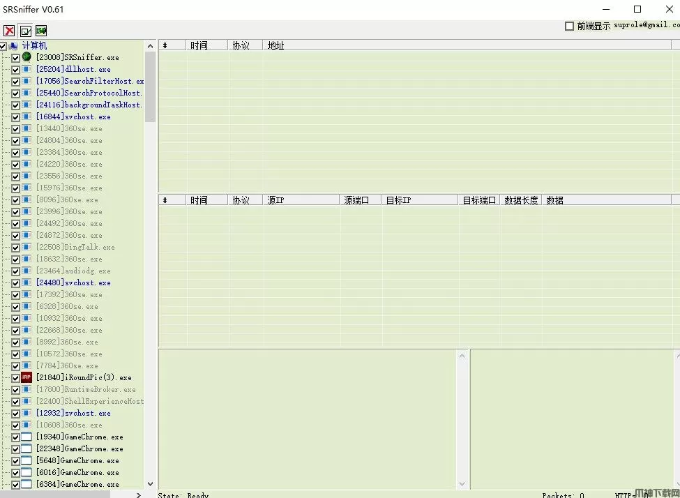Click the green globe icon beside SRSniffer.exe
Image resolution: width=680 pixels, height=498 pixels.
coord(27,57)
